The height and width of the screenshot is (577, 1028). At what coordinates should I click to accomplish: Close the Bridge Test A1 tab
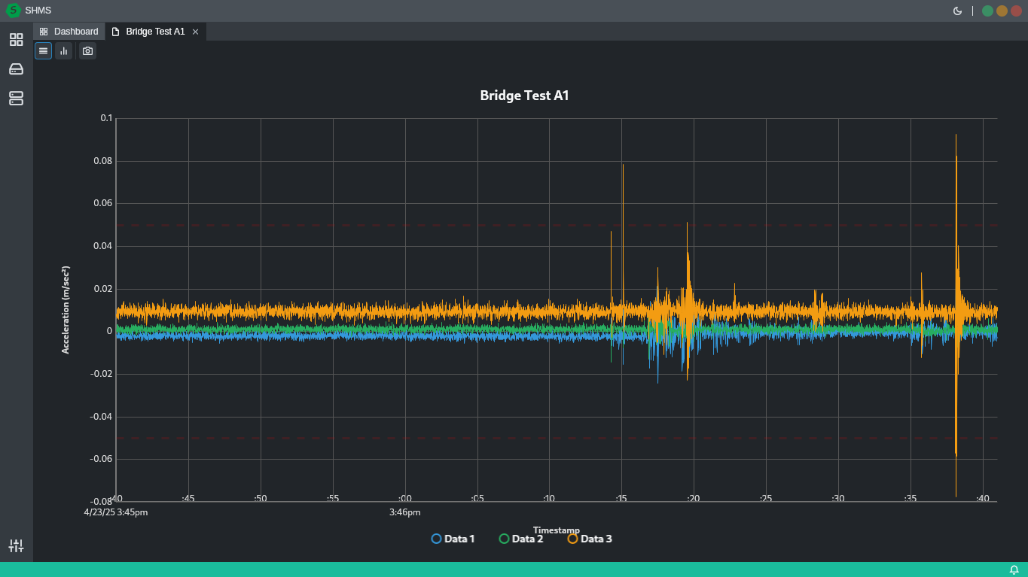pos(196,32)
